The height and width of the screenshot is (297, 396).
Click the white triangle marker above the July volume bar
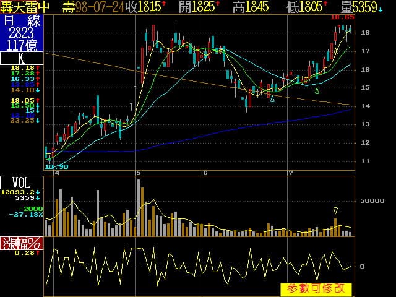[336, 210]
